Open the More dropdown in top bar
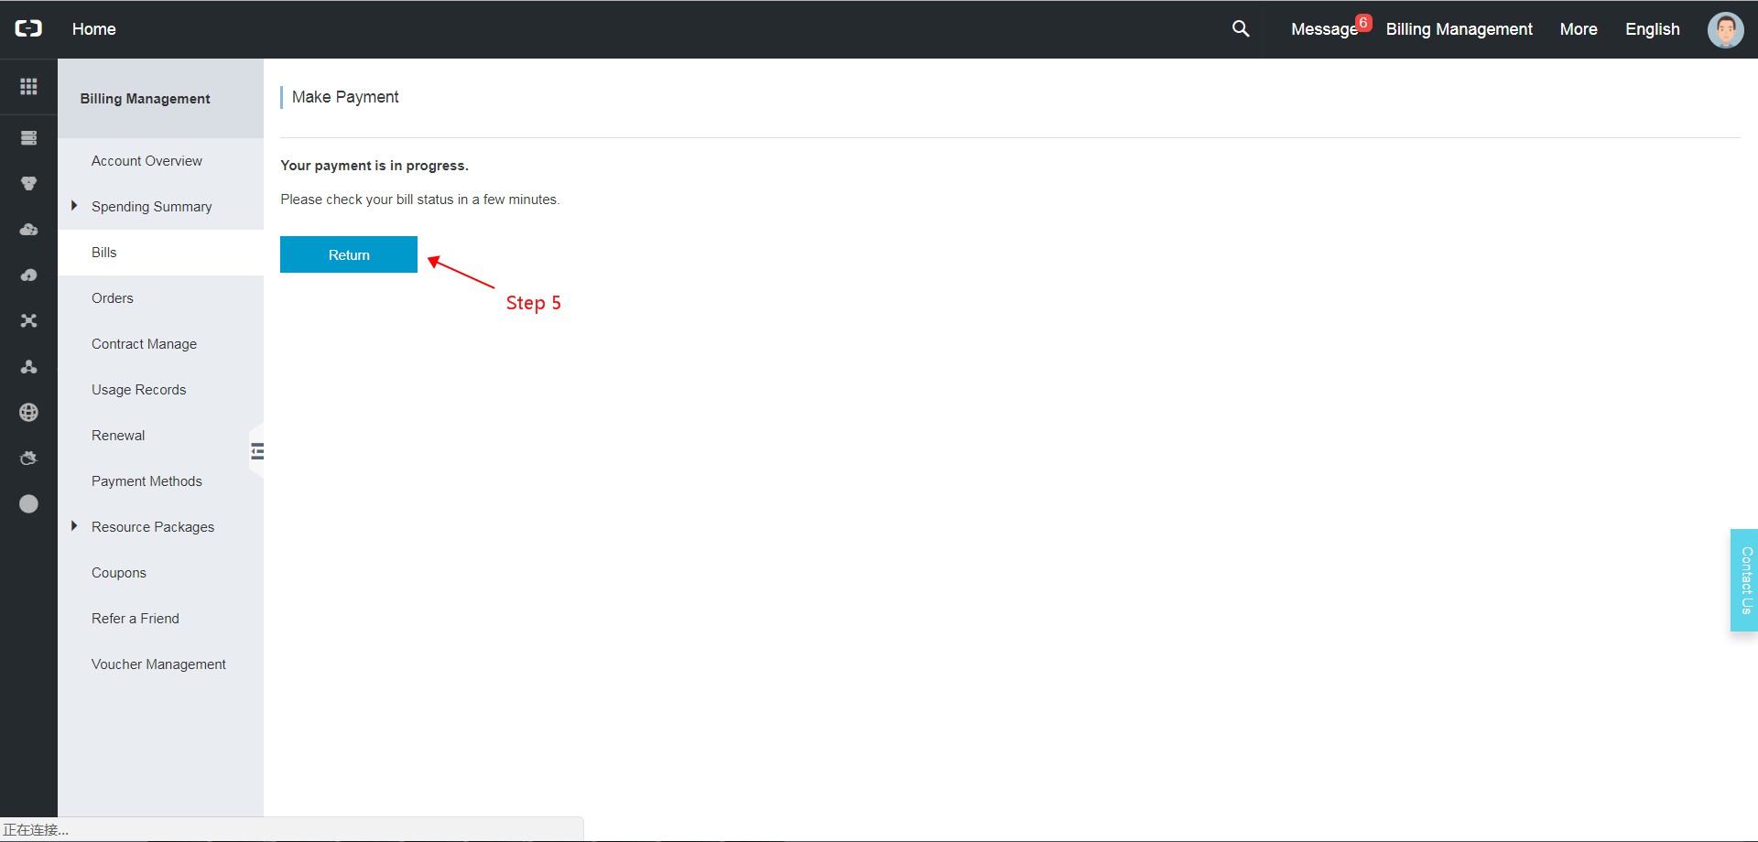 pyautogui.click(x=1579, y=29)
